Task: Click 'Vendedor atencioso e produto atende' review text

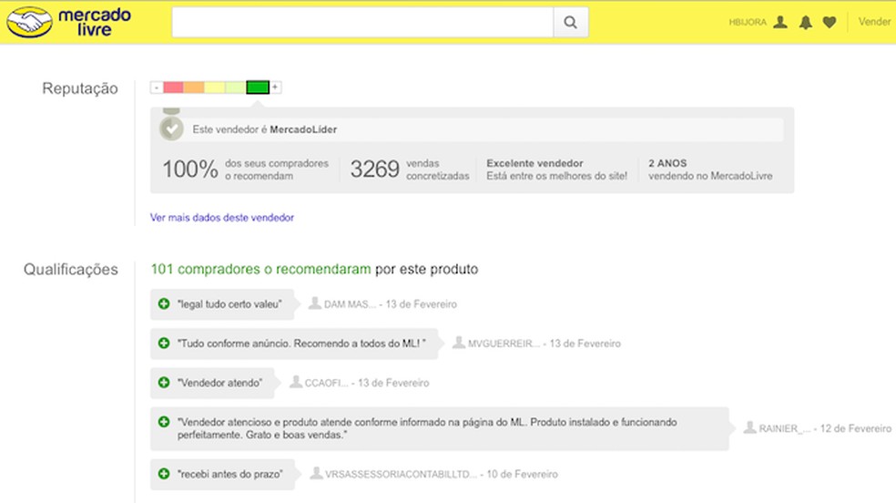Action: [427, 428]
